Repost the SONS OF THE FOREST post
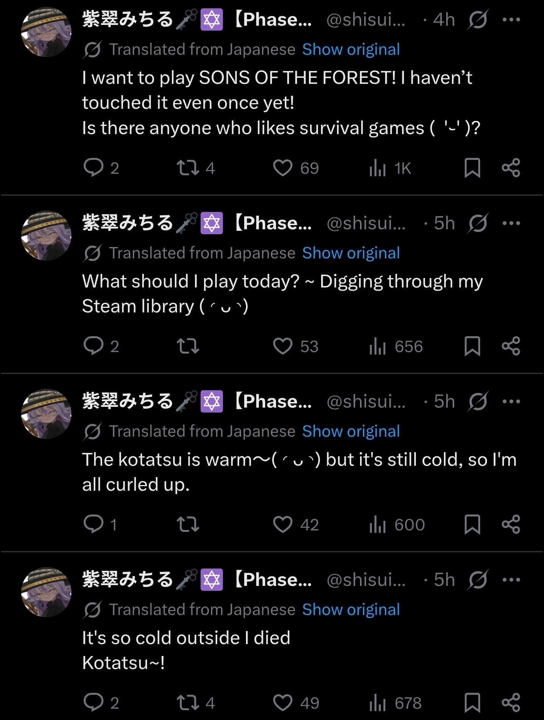This screenshot has width=544, height=720. [188, 168]
